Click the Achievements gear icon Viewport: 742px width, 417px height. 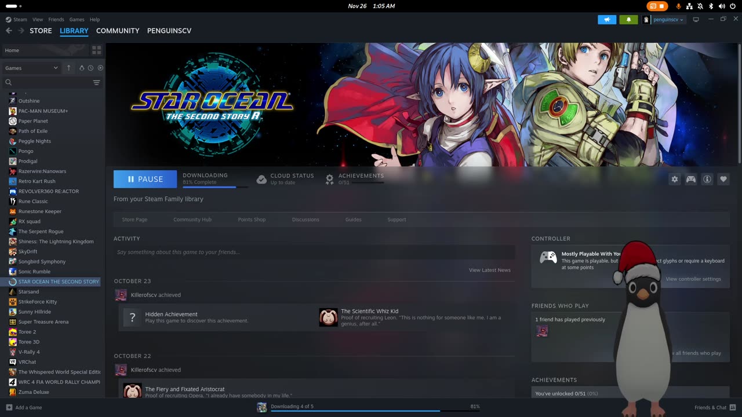tap(329, 179)
